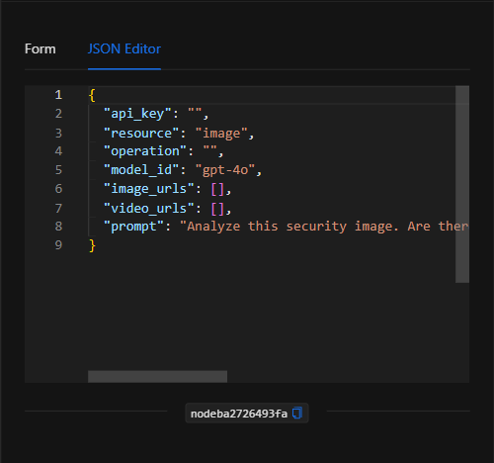
Task: Click the empty brackets of image_urls
Action: 217,189
